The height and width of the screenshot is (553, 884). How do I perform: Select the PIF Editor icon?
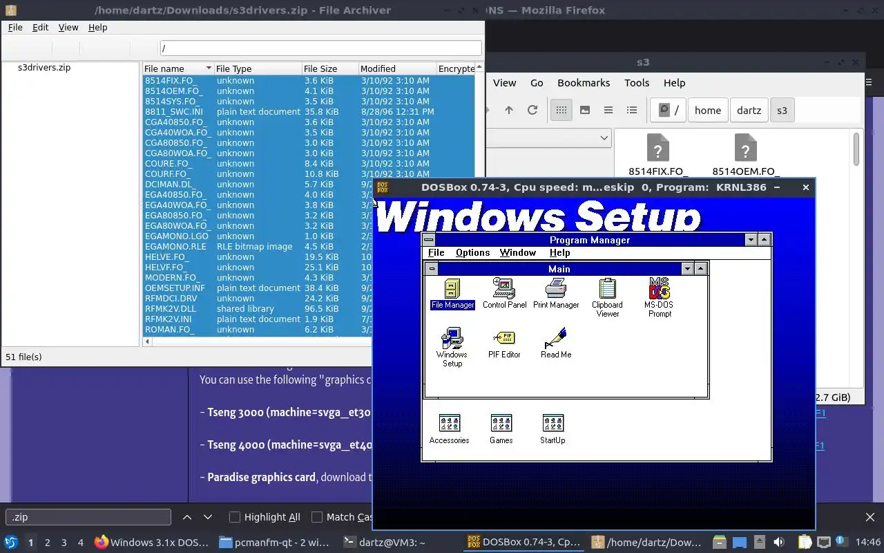click(x=504, y=344)
